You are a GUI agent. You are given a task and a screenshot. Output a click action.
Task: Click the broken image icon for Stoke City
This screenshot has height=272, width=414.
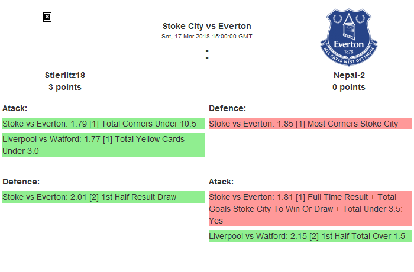click(x=47, y=17)
